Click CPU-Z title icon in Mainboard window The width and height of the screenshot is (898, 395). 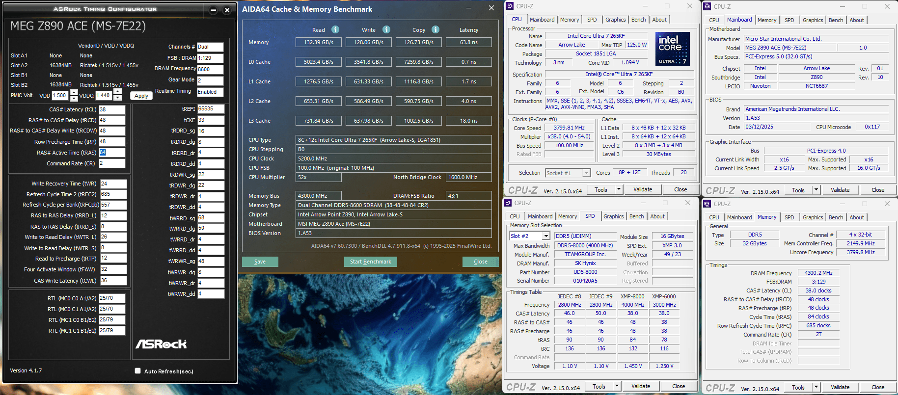707,6
